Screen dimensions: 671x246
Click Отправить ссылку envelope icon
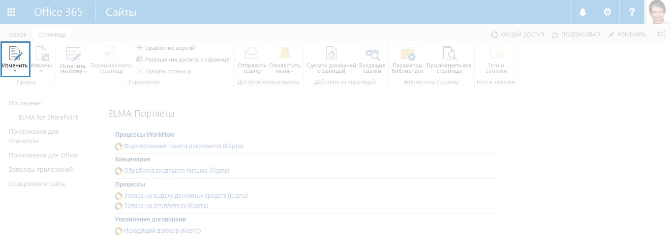click(252, 54)
